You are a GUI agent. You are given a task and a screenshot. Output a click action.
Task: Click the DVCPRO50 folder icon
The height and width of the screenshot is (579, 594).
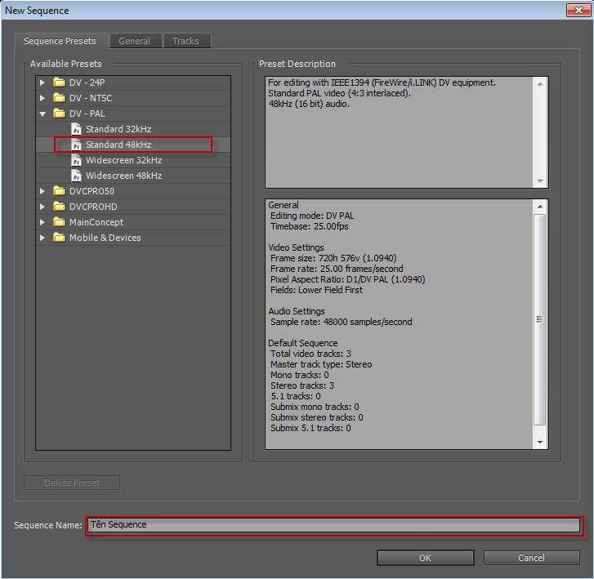coord(59,191)
